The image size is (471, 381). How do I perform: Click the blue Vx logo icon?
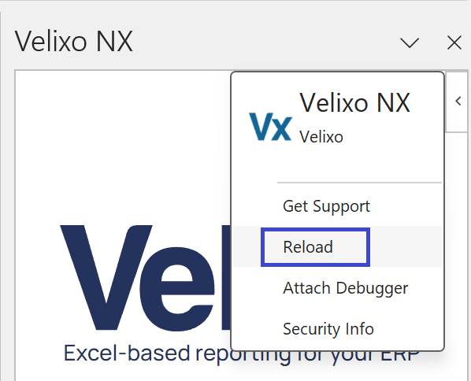270,127
